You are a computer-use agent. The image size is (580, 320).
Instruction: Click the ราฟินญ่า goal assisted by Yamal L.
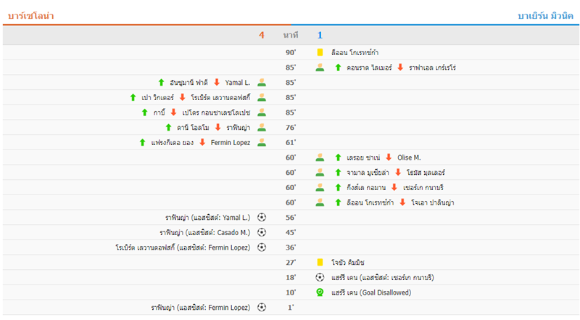[207, 218]
